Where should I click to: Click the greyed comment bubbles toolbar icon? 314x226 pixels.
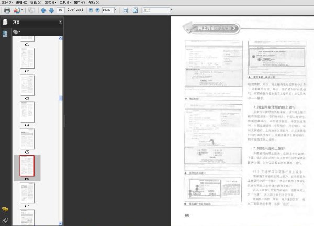pos(31,10)
